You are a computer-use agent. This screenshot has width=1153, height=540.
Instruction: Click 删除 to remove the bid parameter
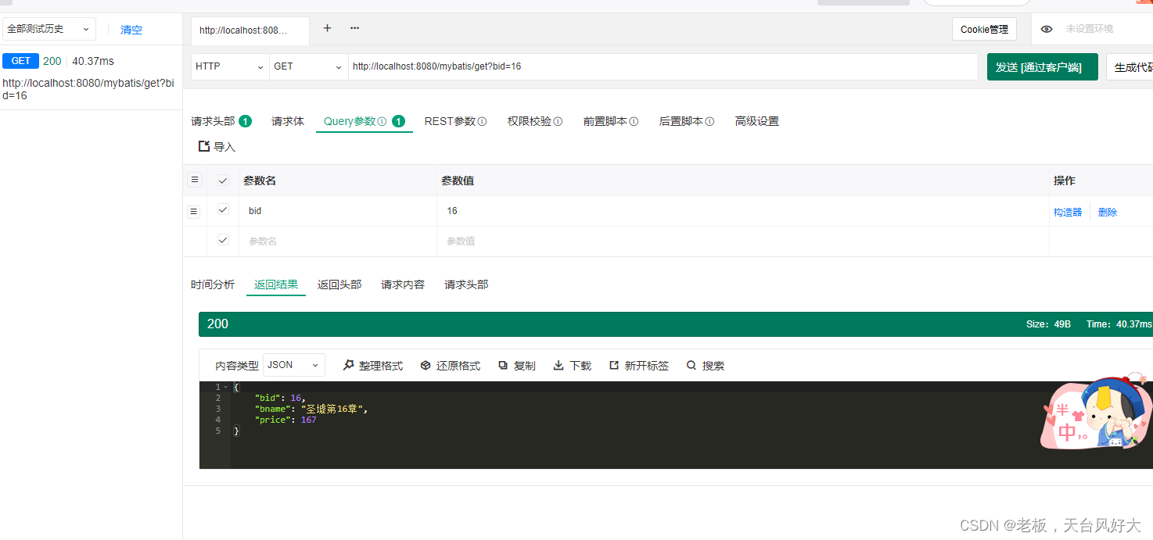tap(1108, 212)
